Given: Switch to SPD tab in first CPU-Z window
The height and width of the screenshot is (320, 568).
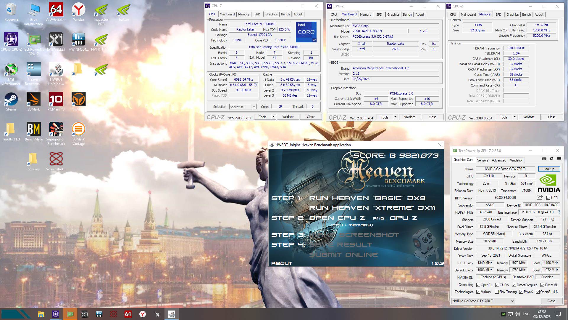Looking at the screenshot, I should pyautogui.click(x=257, y=14).
